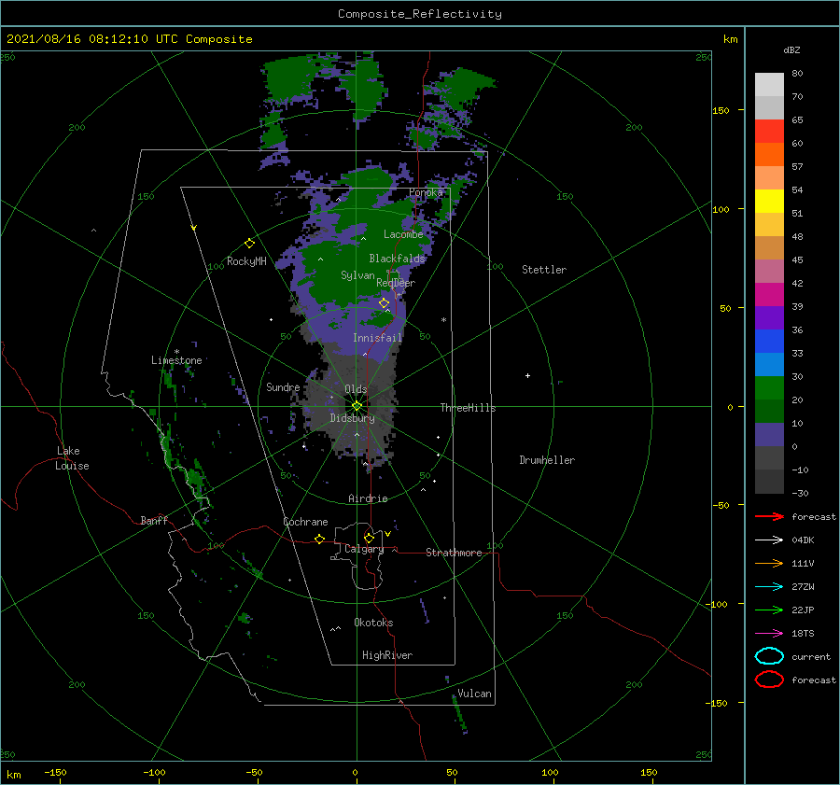Click the yellow V marker right of Calgary diamond
The width and height of the screenshot is (840, 785).
coord(387,534)
